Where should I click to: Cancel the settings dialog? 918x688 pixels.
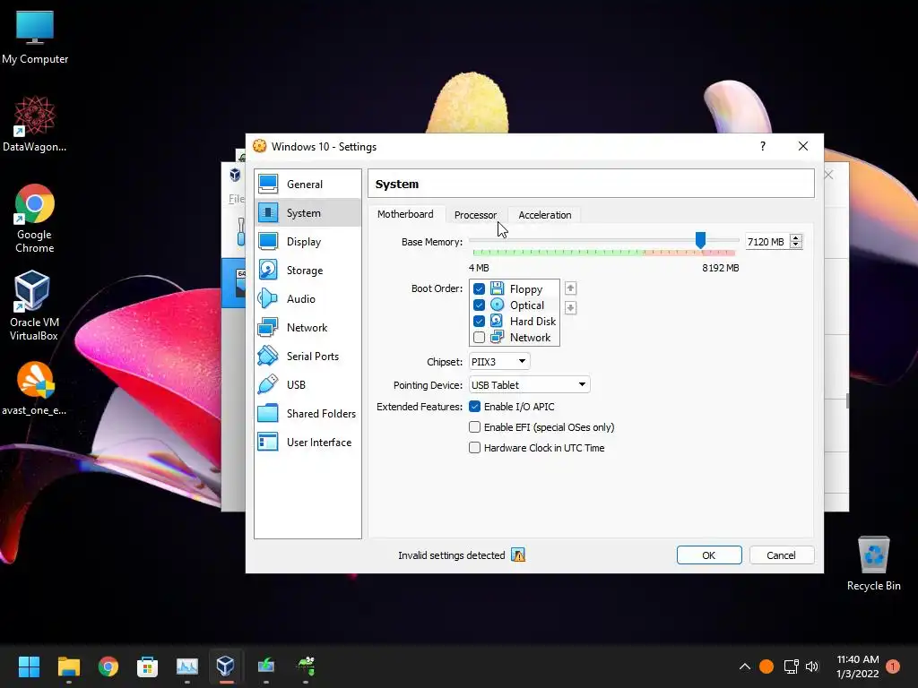coord(781,555)
